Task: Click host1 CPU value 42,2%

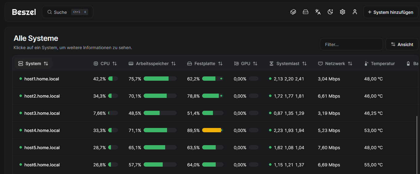Action: pos(100,79)
